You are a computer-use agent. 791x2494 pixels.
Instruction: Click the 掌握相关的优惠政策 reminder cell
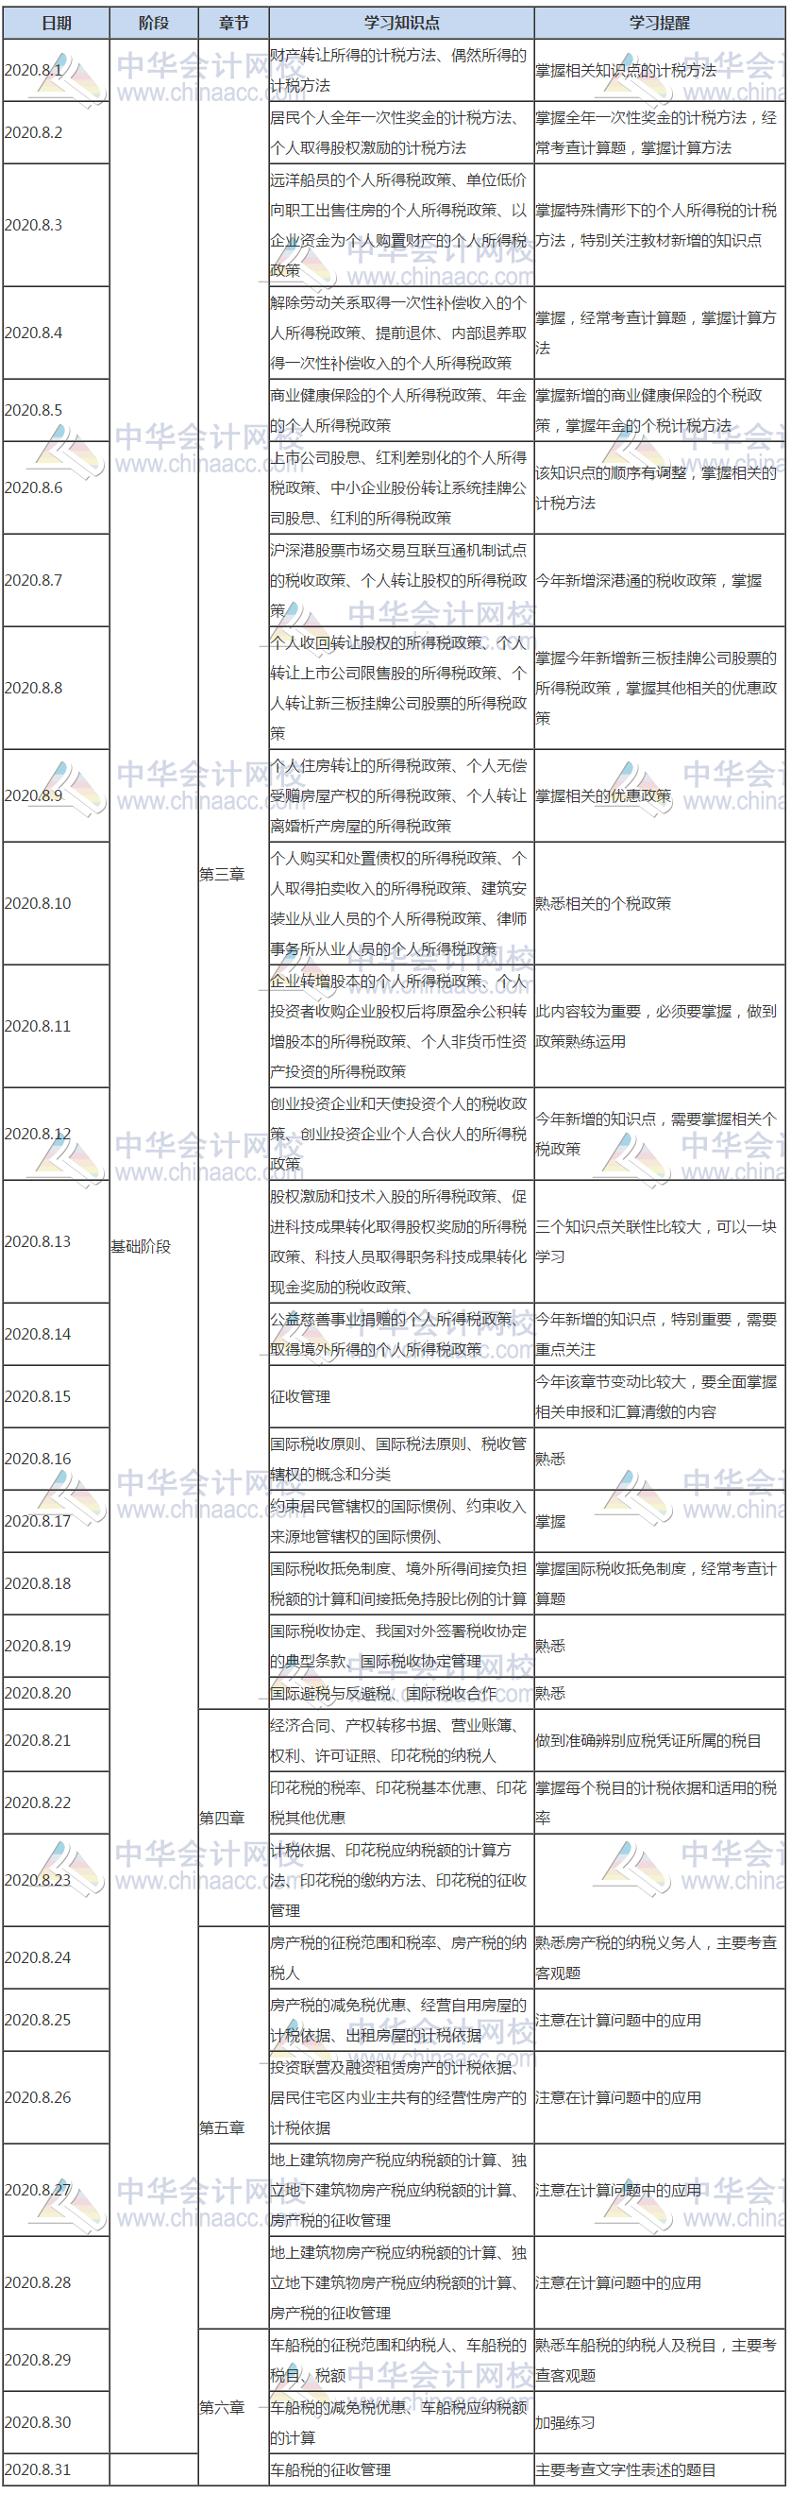click(x=660, y=795)
